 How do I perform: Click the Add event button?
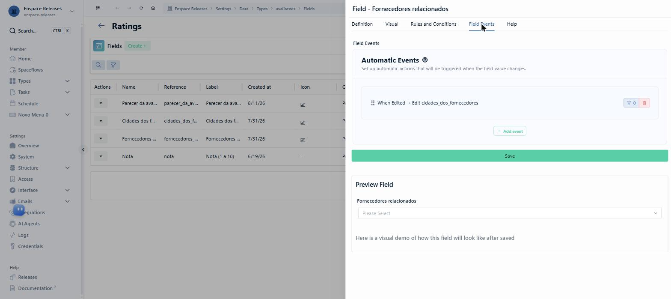tap(510, 131)
